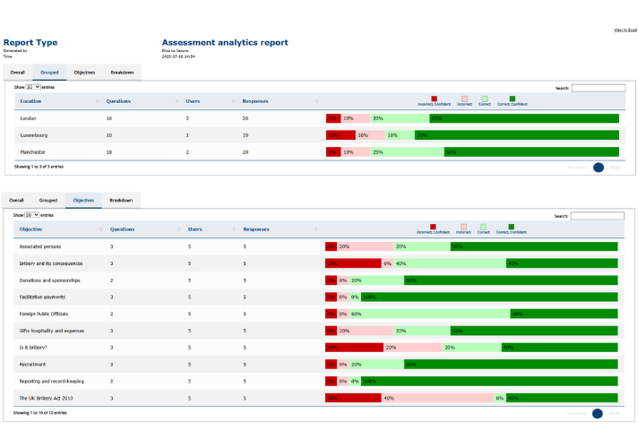This screenshot has width=638, height=448.
Task: Click red Incorrect, Confident legend swatch in Location table
Action: (434, 99)
